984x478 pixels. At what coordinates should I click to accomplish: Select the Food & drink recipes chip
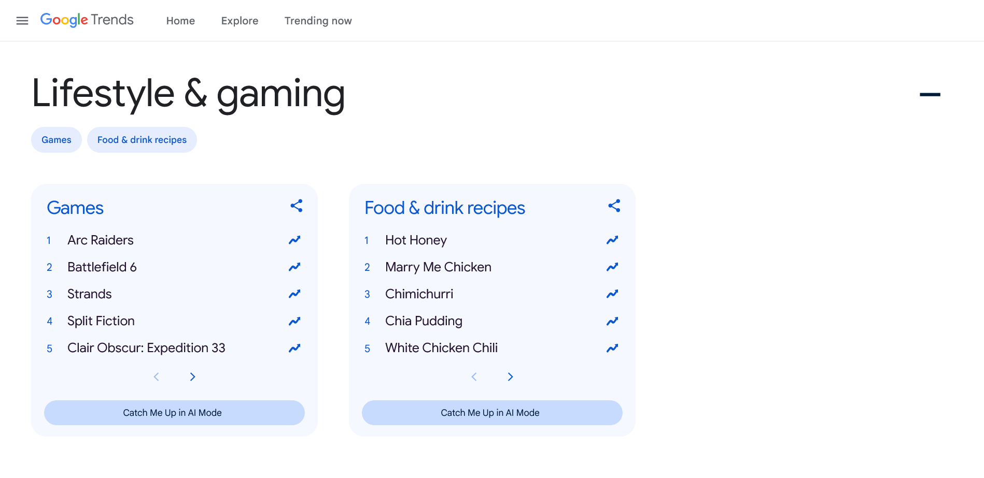click(x=142, y=140)
